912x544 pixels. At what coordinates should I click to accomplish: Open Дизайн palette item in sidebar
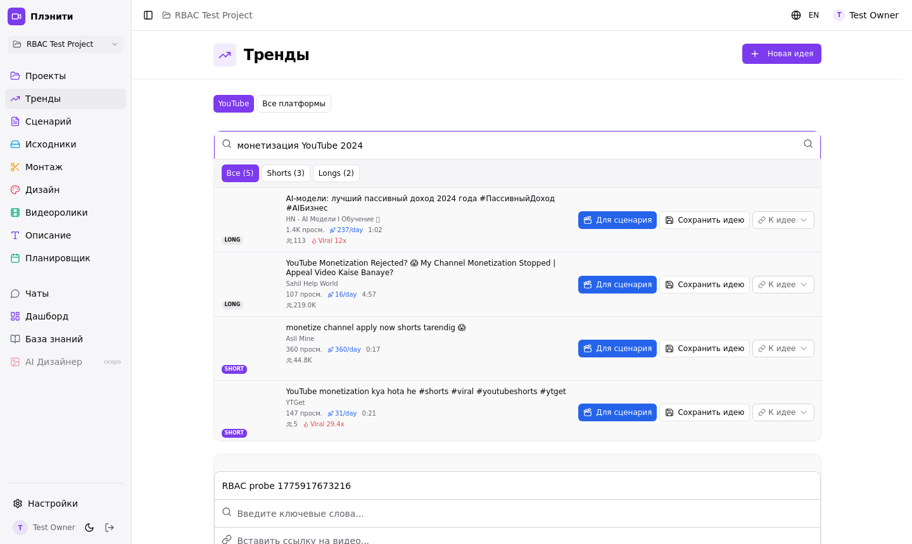tap(42, 190)
